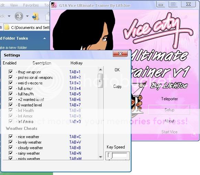Open About in the trainer window
200x175 pixels.
coord(169,121)
